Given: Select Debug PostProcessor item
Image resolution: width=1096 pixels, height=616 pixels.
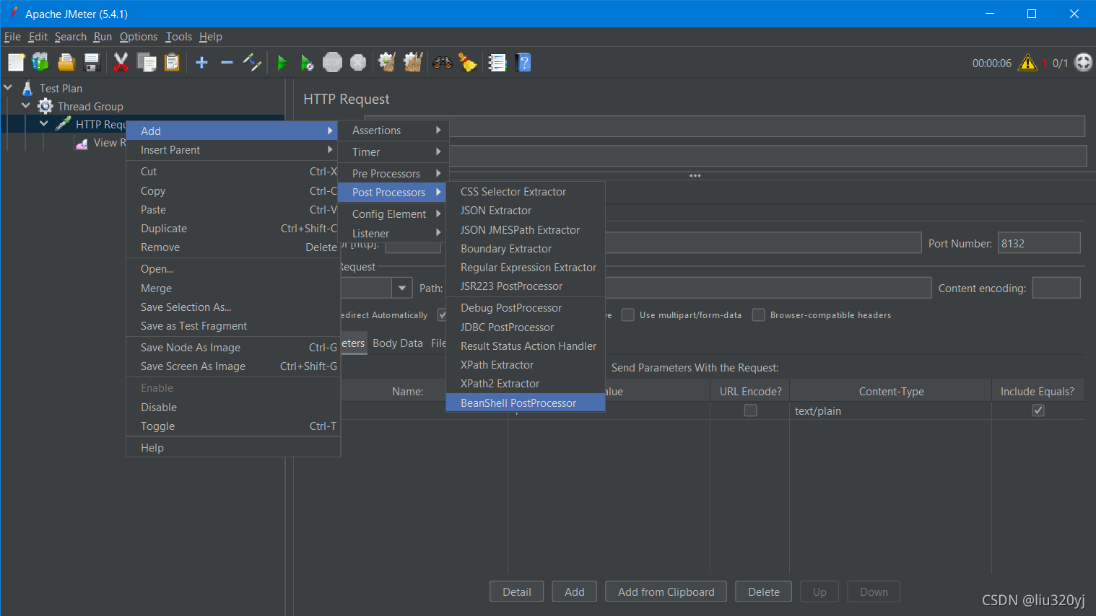Looking at the screenshot, I should click(x=526, y=308).
